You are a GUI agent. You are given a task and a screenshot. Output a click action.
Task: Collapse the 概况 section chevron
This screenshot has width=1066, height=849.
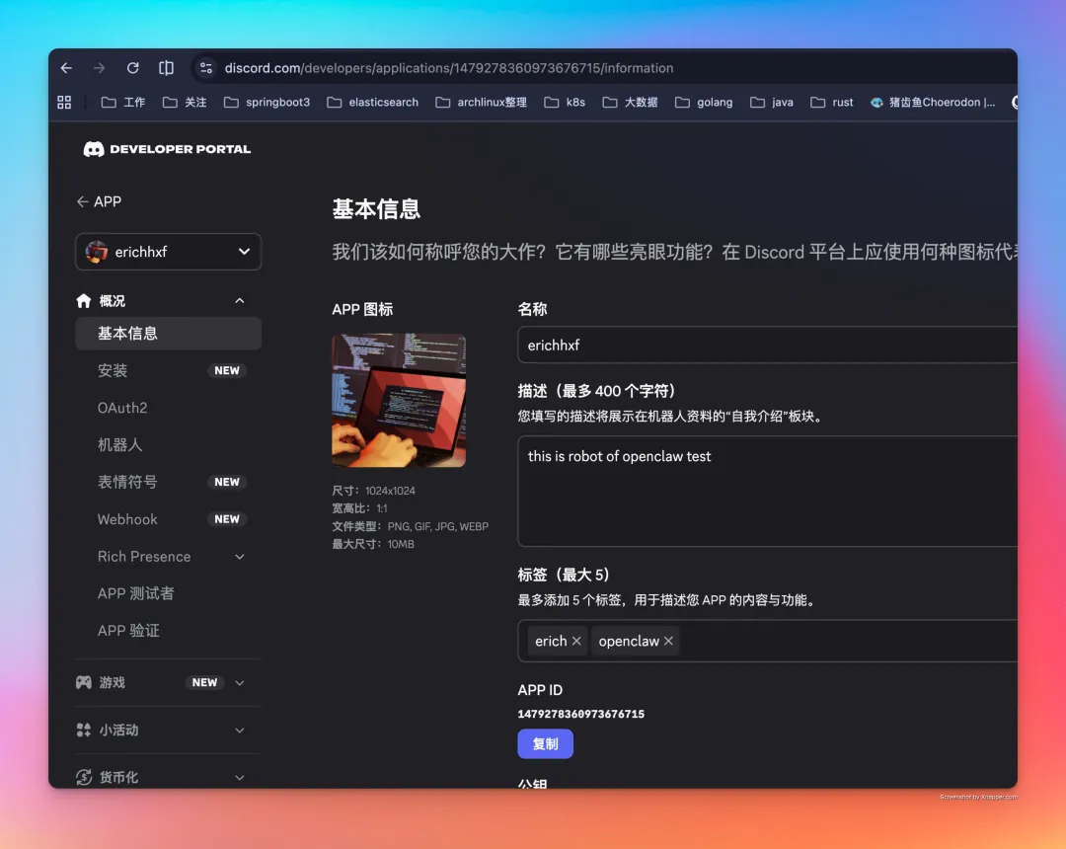pos(239,300)
